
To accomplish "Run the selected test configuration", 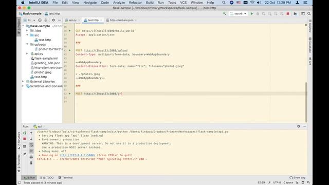I will point(252,14).
